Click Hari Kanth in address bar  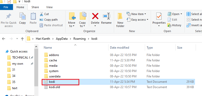click(x=43, y=39)
